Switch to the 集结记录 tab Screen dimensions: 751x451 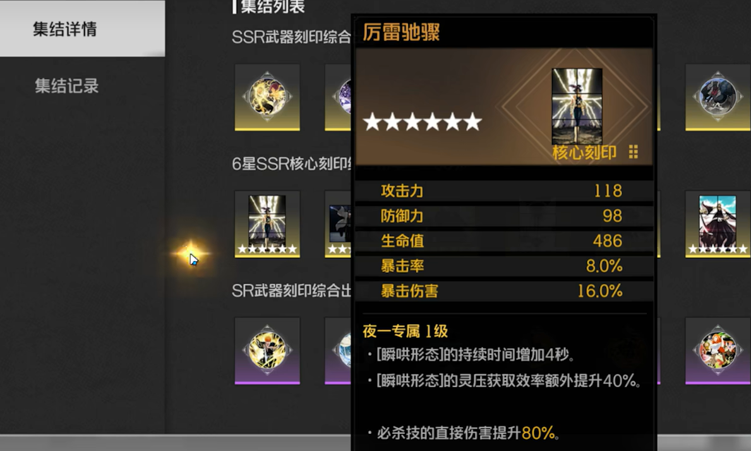click(66, 86)
